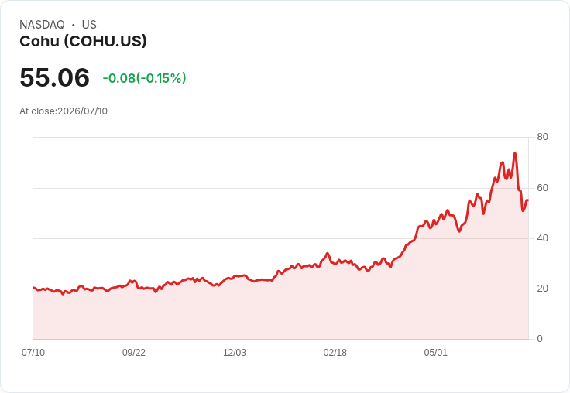The width and height of the screenshot is (570, 393).
Task: Click the 02/18 date on x-axis
Action: pyautogui.click(x=335, y=353)
